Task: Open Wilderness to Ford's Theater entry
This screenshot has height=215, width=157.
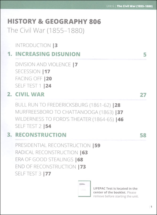Action: (x=69, y=119)
